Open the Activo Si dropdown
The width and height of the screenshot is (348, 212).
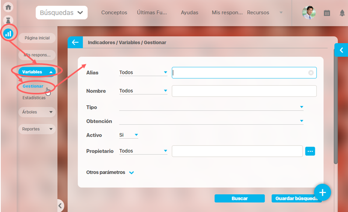coord(129,135)
